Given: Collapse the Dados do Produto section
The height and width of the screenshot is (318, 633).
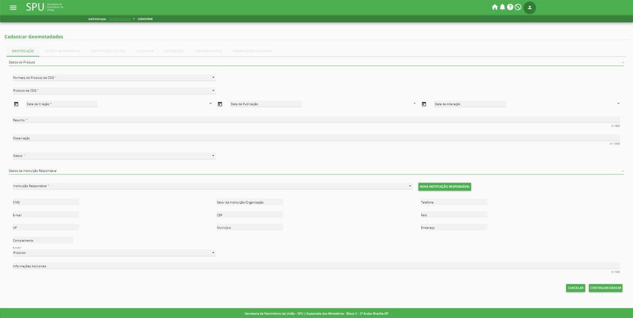Looking at the screenshot, I should click(623, 63).
